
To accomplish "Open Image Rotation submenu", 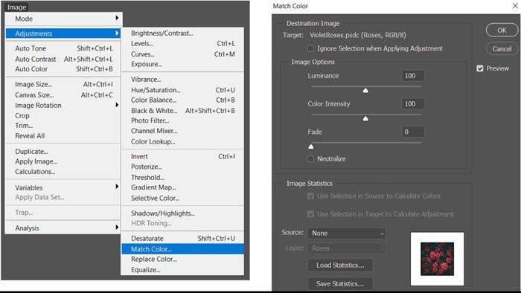I will (63, 105).
